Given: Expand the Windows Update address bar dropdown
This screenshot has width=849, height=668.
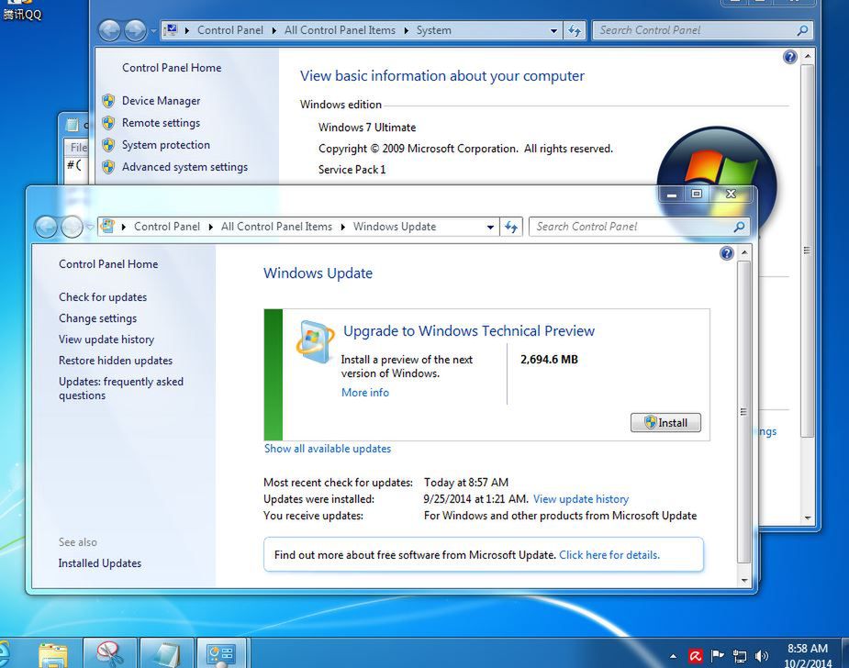Looking at the screenshot, I should [490, 227].
